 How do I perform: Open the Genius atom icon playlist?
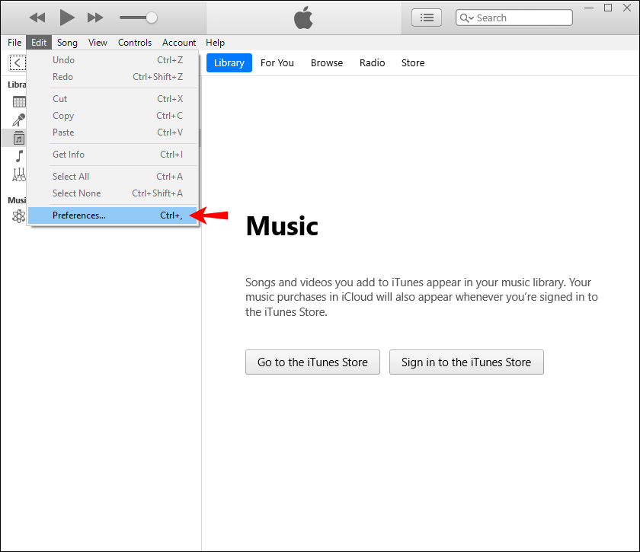[x=19, y=216]
